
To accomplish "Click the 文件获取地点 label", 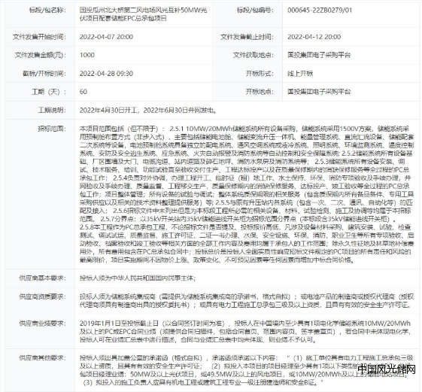I will (254, 55).
